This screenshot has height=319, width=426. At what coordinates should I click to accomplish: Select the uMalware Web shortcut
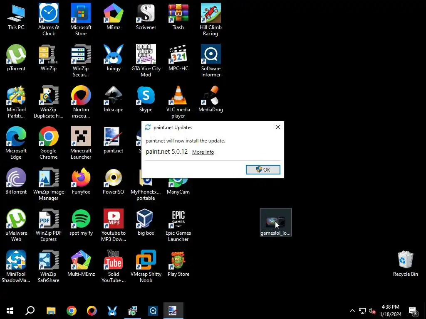pyautogui.click(x=16, y=225)
